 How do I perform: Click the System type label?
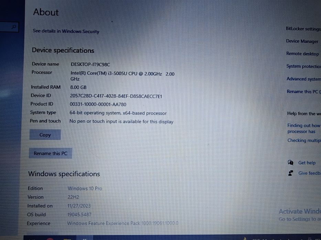[43, 112]
